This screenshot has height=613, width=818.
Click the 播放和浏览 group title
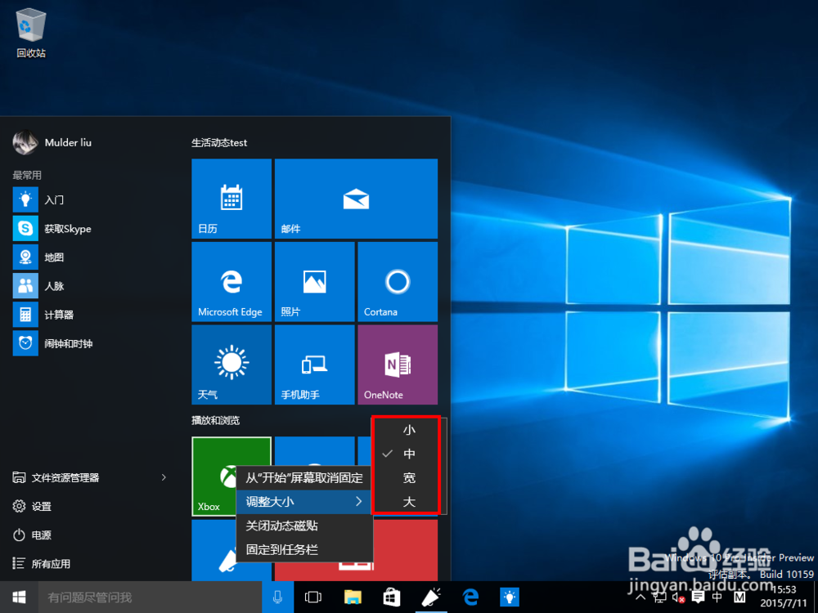coord(215,420)
